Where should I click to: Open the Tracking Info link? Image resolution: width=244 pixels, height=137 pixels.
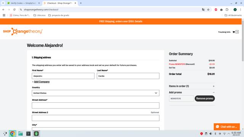pyautogui.click(x=224, y=32)
